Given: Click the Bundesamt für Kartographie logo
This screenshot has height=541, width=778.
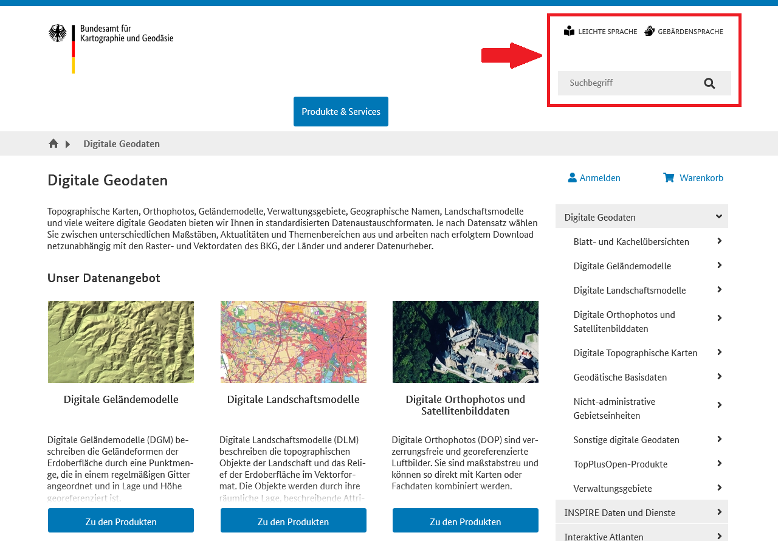Looking at the screenshot, I should 111,49.
